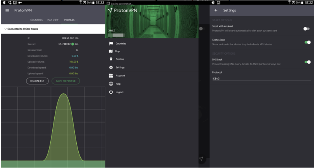Go back from the Settings screen
This screenshot has height=168, width=314.
[x=216, y=10]
